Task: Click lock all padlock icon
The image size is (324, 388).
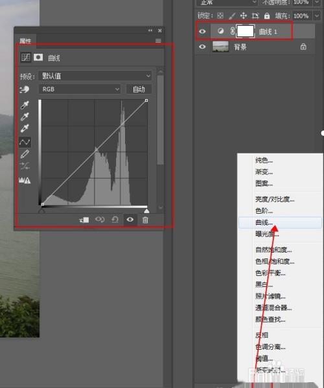Action: (x=267, y=16)
